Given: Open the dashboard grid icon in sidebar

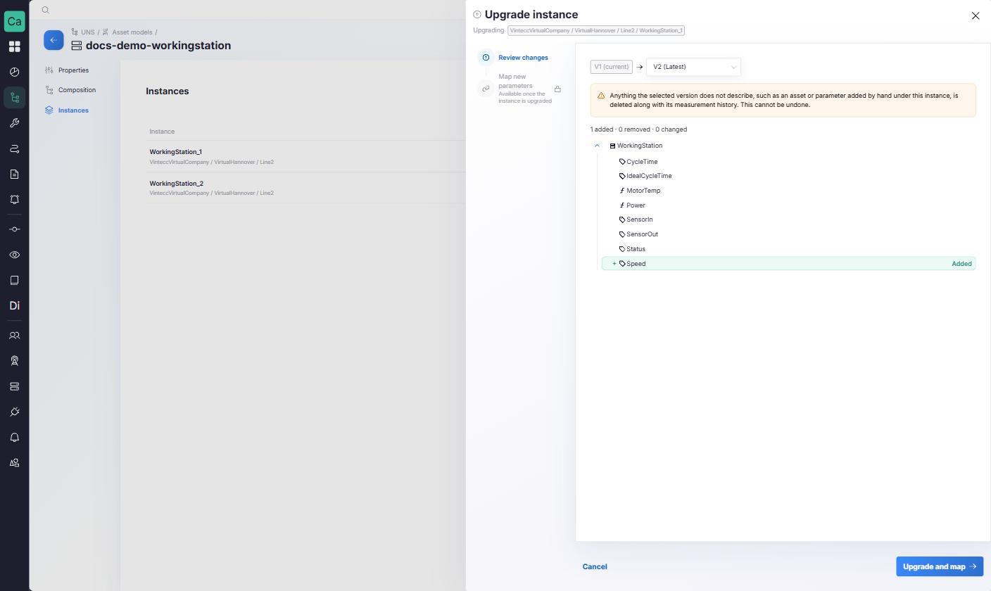Looking at the screenshot, I should pos(14,46).
